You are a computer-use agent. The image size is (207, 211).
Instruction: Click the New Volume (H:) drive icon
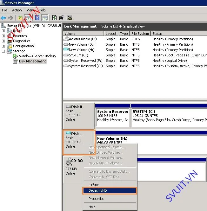(66, 49)
